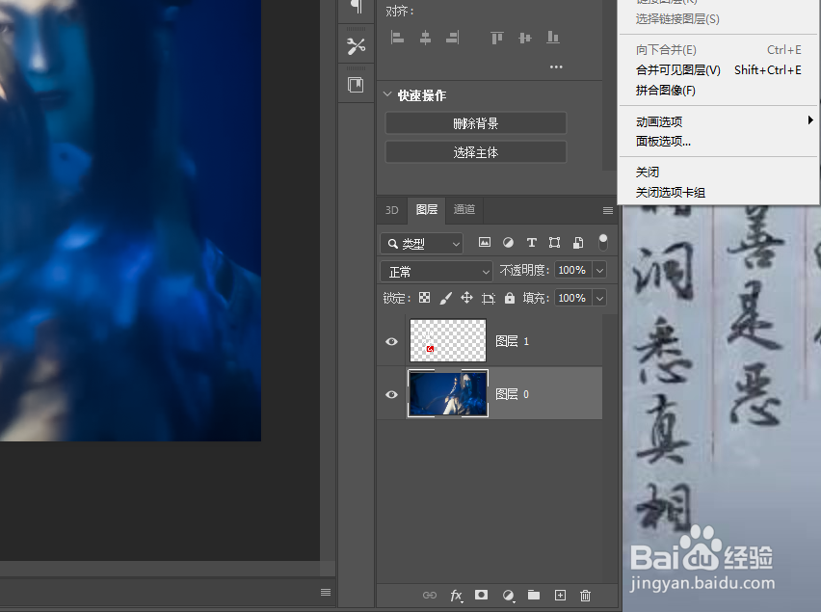
Task: Open the layers panel menu icon
Action: pyautogui.click(x=608, y=210)
